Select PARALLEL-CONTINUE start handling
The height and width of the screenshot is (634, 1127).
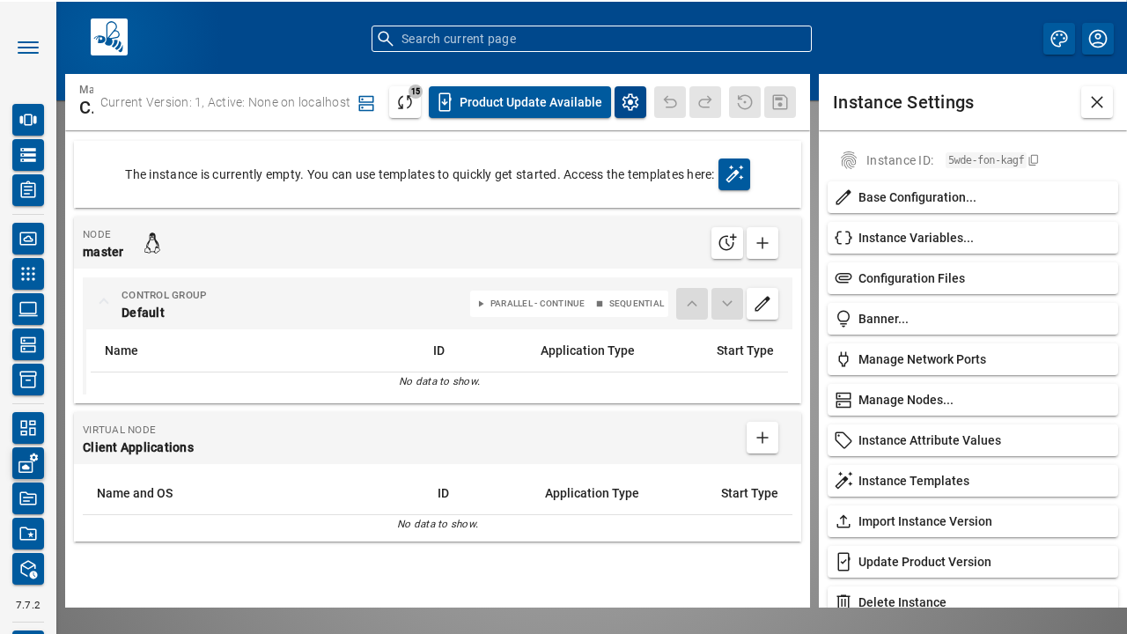point(532,303)
